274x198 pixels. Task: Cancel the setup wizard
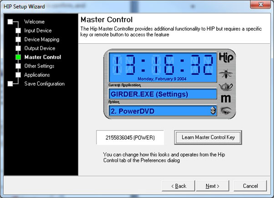[250, 186]
